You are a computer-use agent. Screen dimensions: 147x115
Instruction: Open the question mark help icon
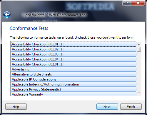(x=127, y=3)
